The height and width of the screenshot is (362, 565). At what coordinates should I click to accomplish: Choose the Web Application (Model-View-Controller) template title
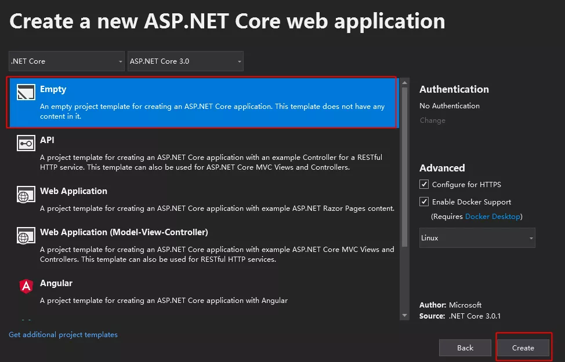[x=124, y=232]
